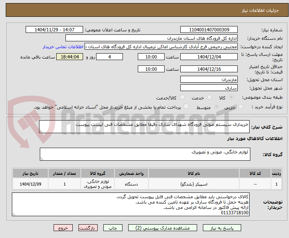The height and width of the screenshot is (238, 289).
Task: Select the کالا/خدمت radio button
Action: (x=182, y=97)
